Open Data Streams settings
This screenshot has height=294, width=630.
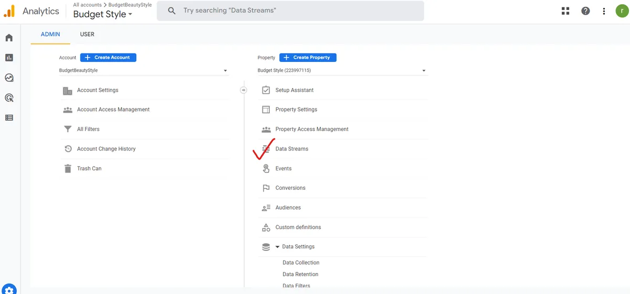(x=292, y=149)
